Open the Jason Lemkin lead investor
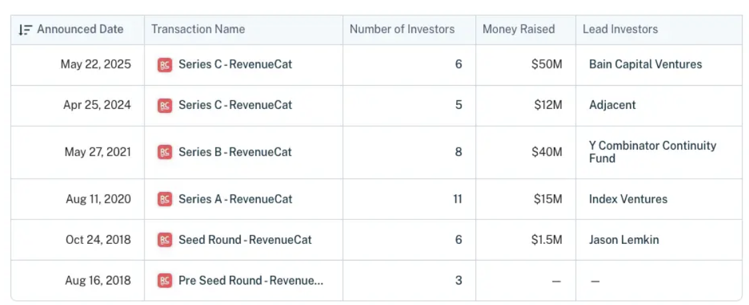This screenshot has width=749, height=305. tap(624, 240)
